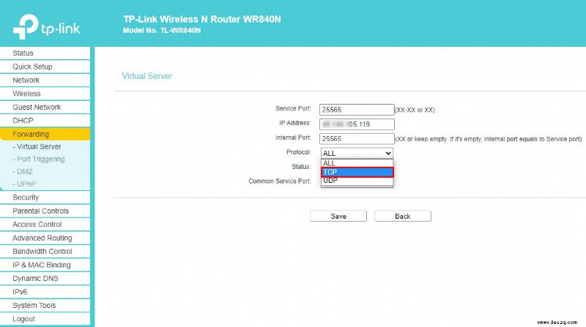Click the Status label in form
Image resolution: width=586 pixels, height=327 pixels.
(x=301, y=167)
